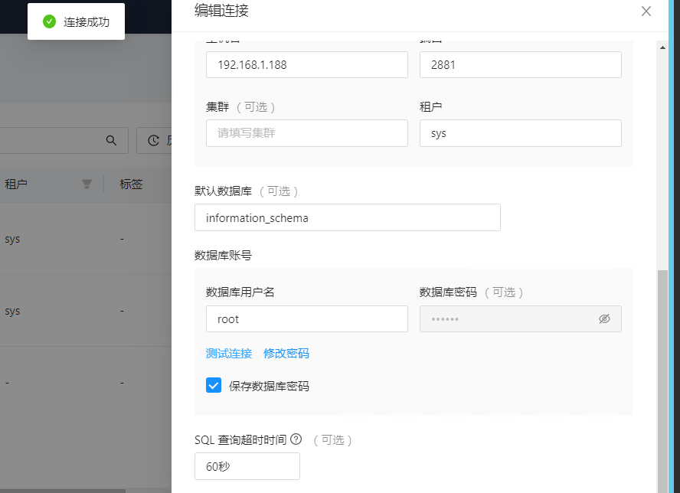Click the 修改密码 link
The height and width of the screenshot is (493, 680).
pyautogui.click(x=286, y=353)
